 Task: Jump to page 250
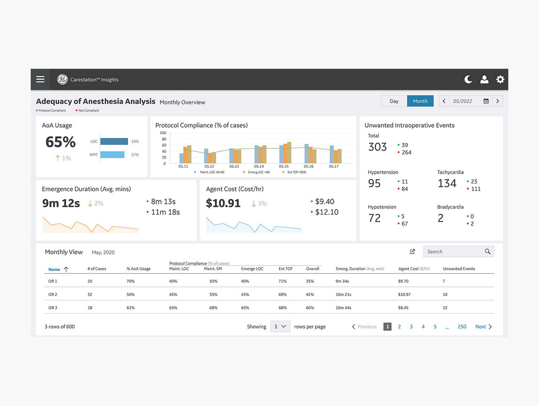[x=462, y=326]
